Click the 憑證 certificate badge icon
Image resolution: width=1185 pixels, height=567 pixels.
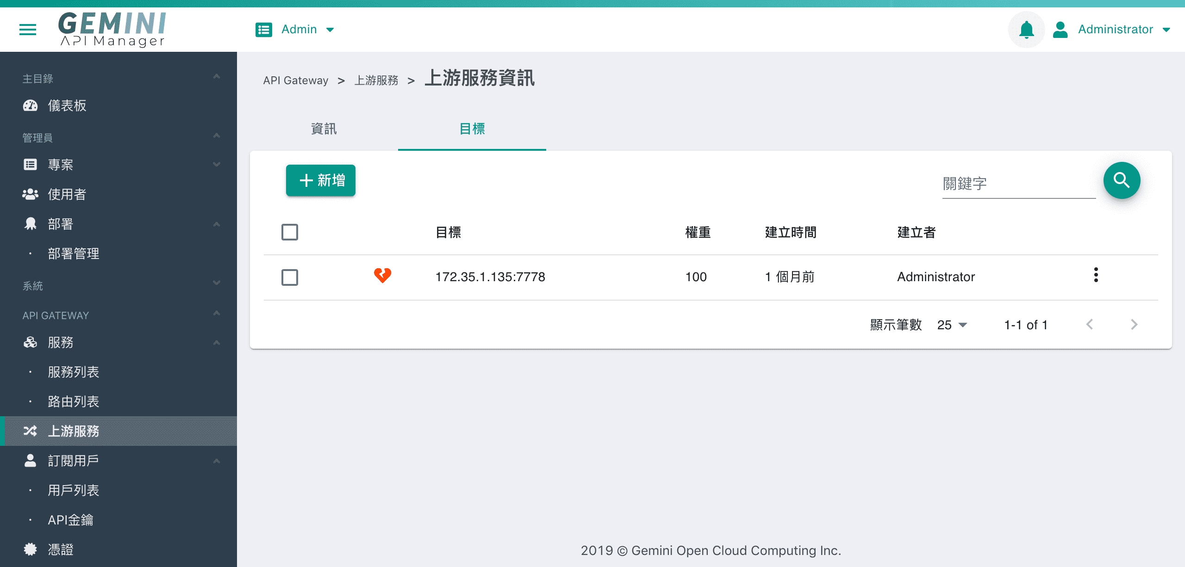point(31,549)
